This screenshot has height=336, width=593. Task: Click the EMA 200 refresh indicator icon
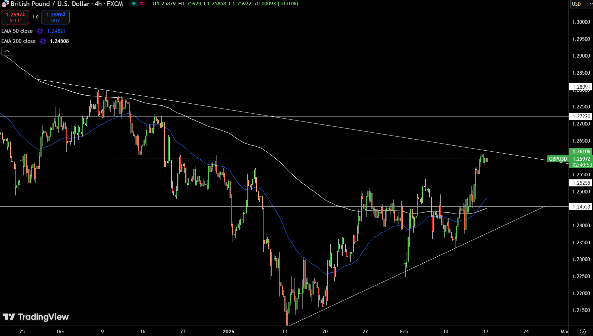pyautogui.click(x=43, y=41)
